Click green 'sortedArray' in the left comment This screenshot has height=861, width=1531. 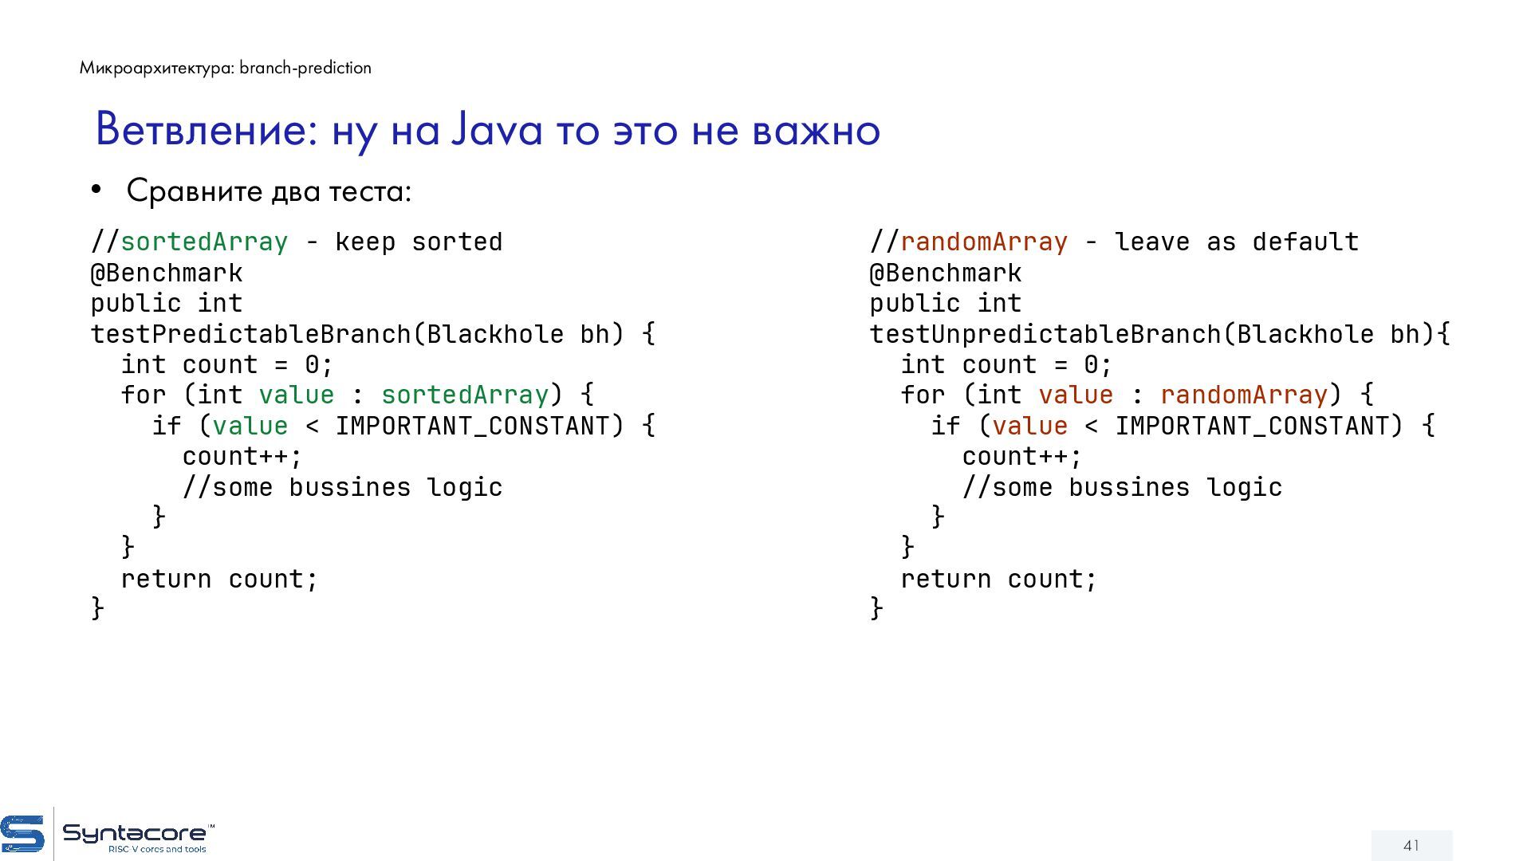click(204, 242)
